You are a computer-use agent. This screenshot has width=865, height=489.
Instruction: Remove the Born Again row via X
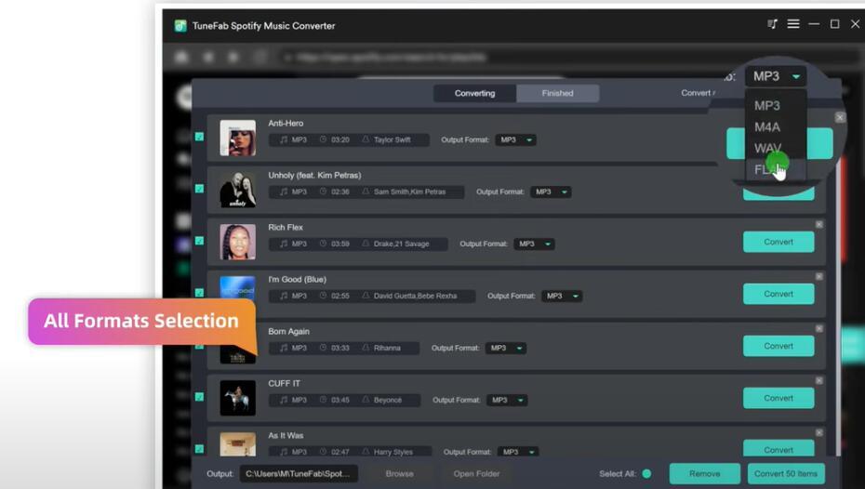(x=819, y=328)
